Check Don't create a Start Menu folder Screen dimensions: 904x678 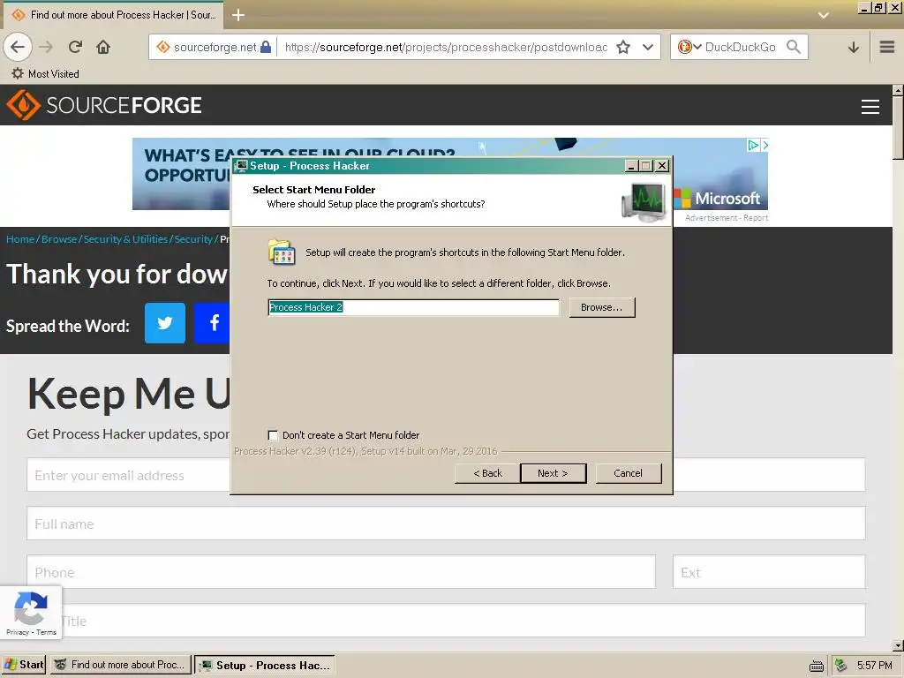click(274, 435)
